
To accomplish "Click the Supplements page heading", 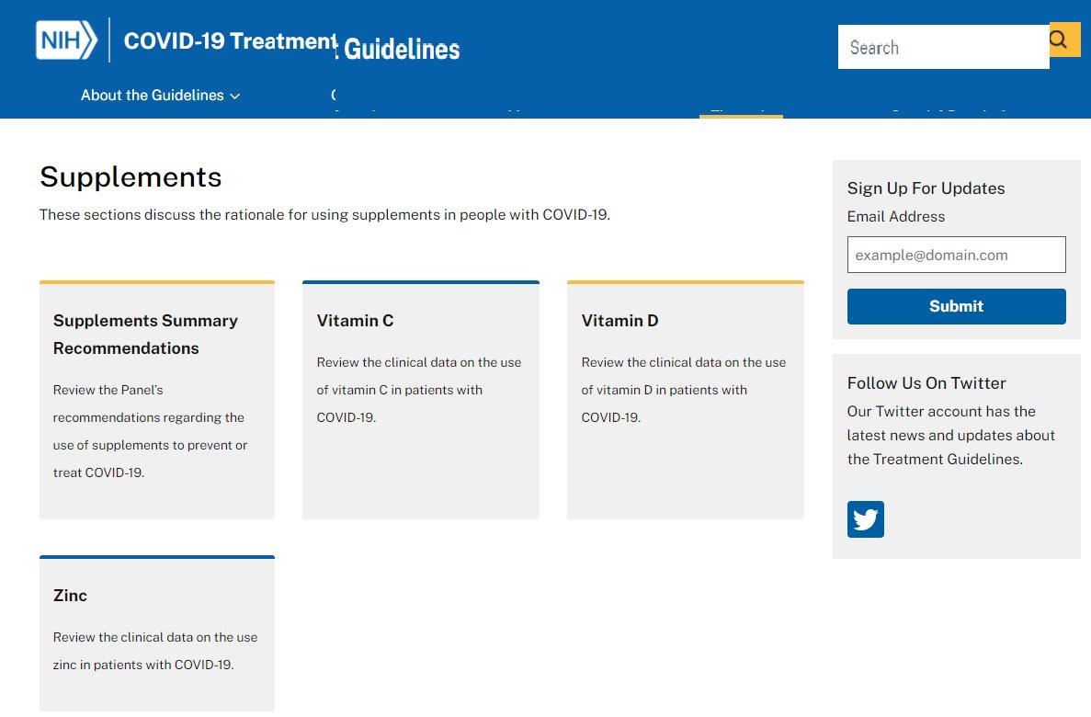I will tap(131, 176).
